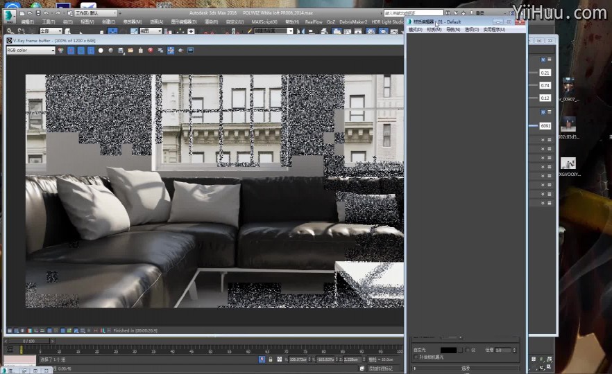Open the 全部 selection filter dropdown

point(51,31)
